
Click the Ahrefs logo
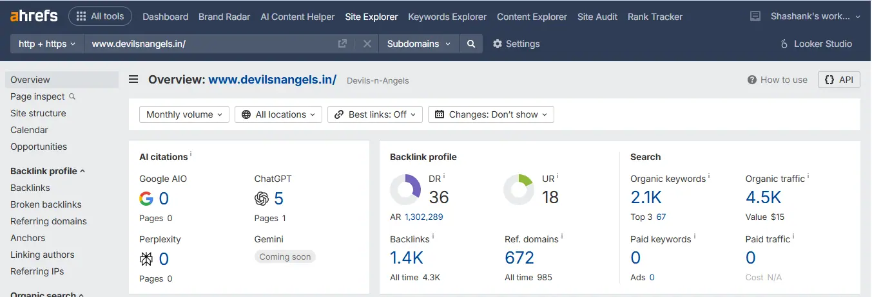pyautogui.click(x=34, y=16)
